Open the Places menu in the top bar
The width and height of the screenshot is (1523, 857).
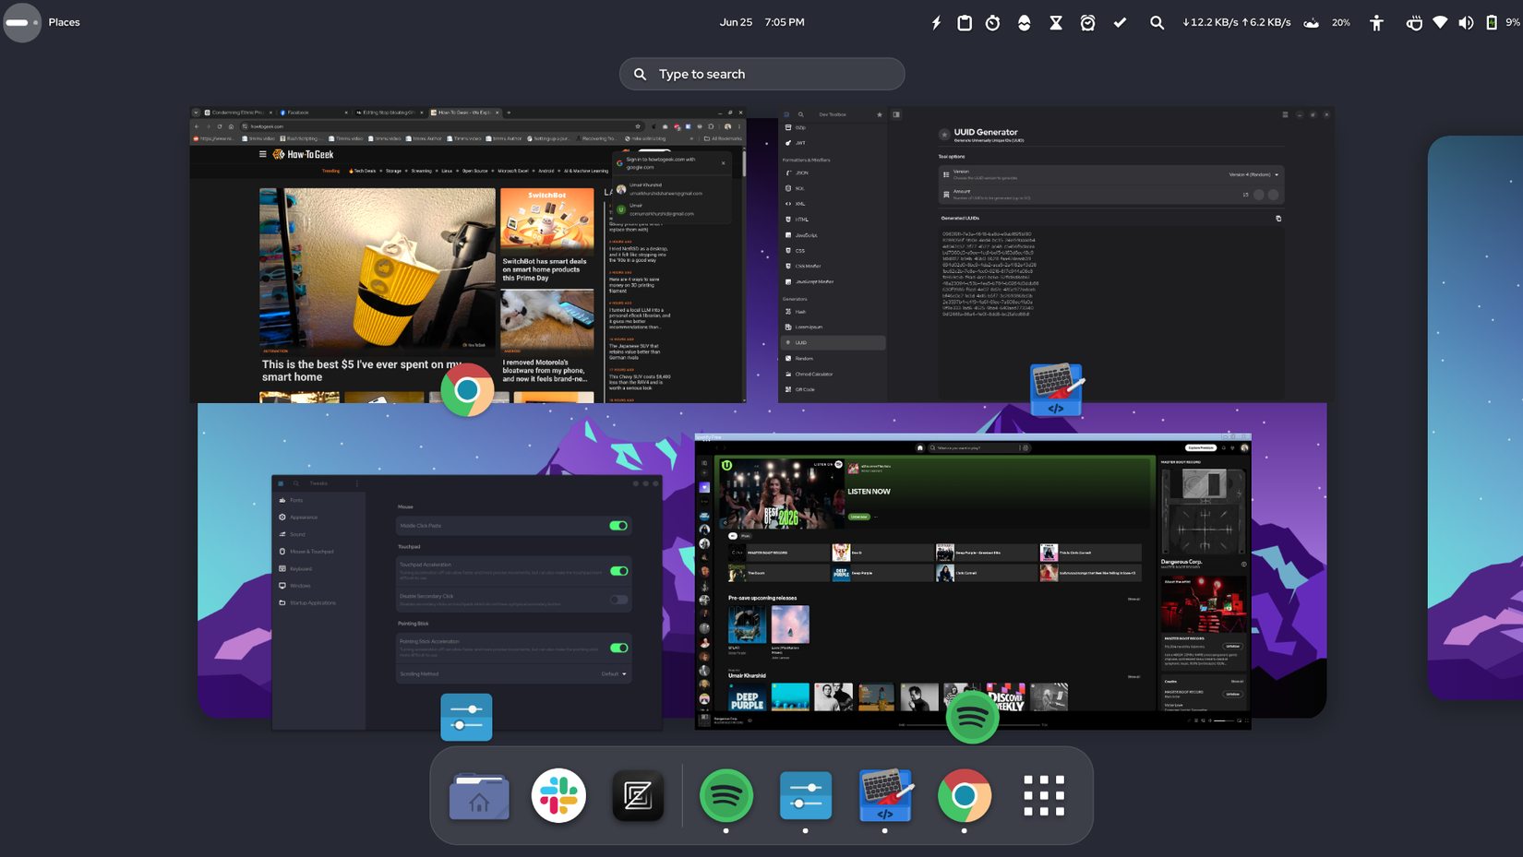pos(64,22)
